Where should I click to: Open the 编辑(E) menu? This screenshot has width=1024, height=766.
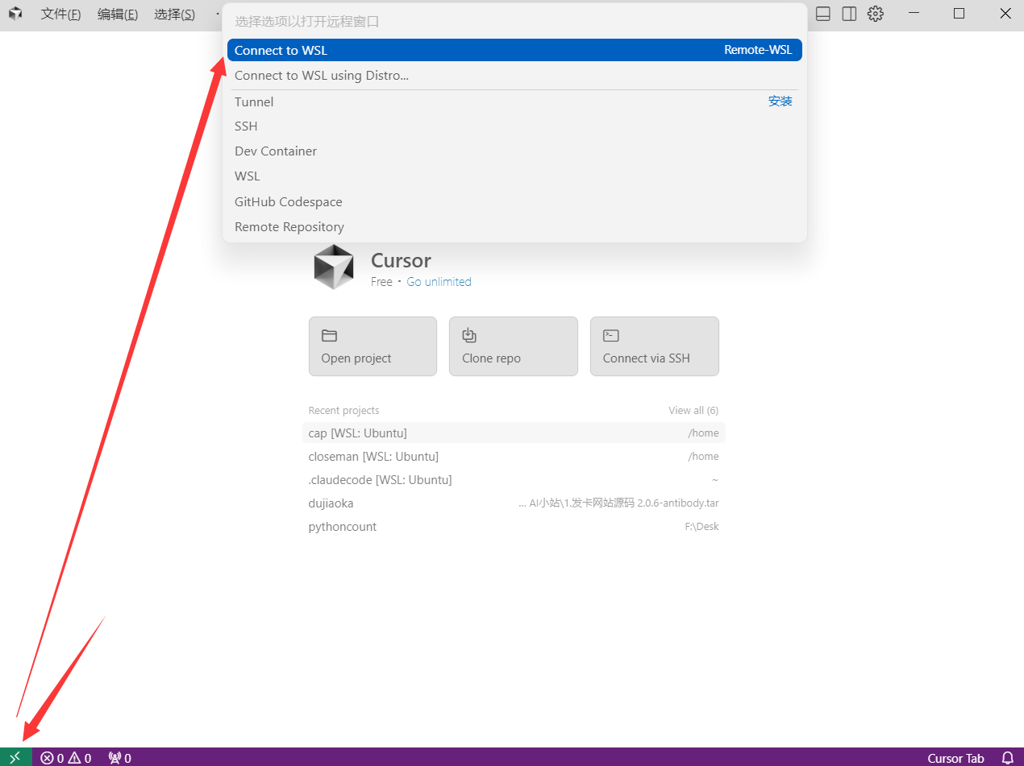pos(117,14)
